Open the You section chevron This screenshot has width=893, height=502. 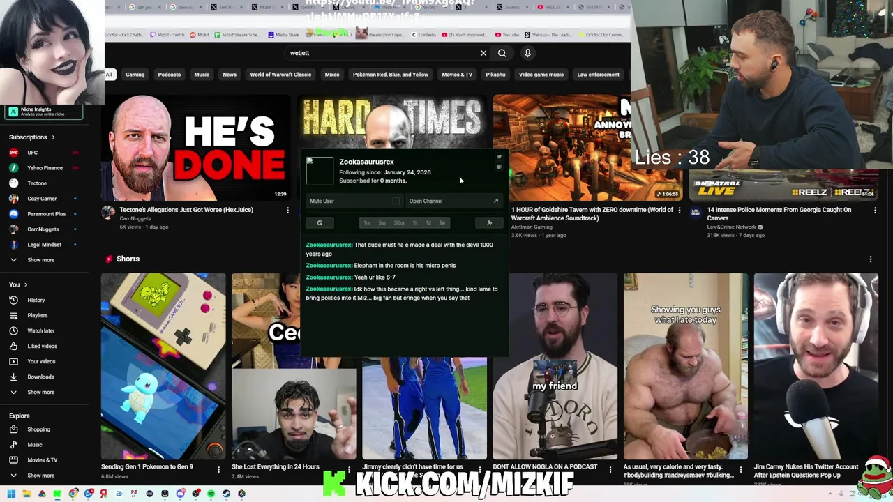(x=26, y=284)
